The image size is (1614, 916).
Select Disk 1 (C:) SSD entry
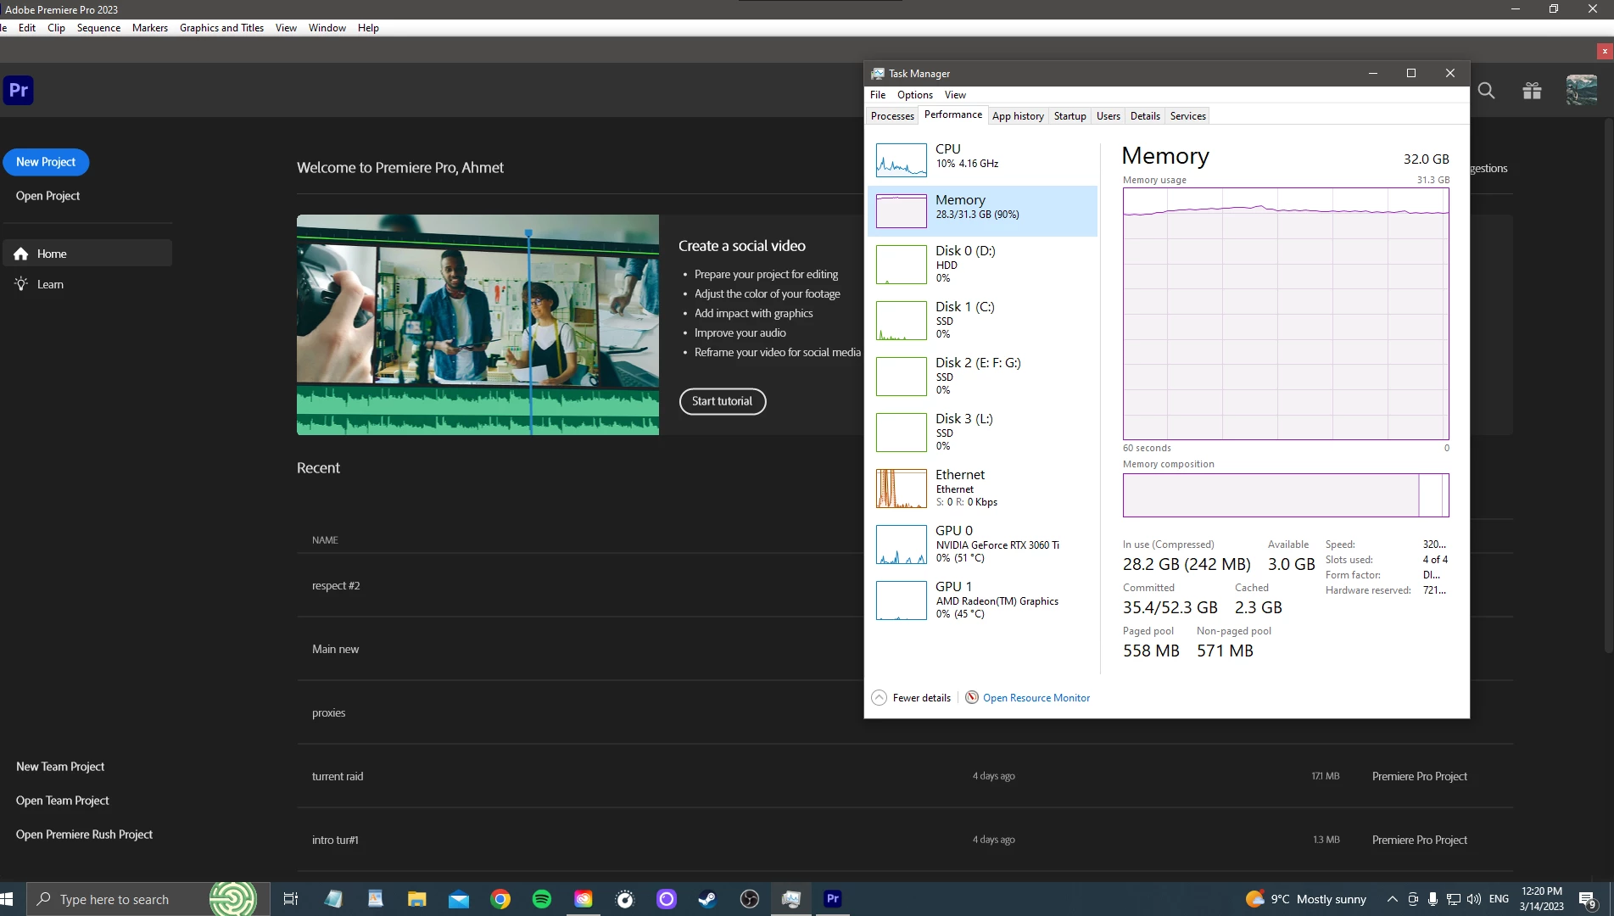click(x=982, y=320)
